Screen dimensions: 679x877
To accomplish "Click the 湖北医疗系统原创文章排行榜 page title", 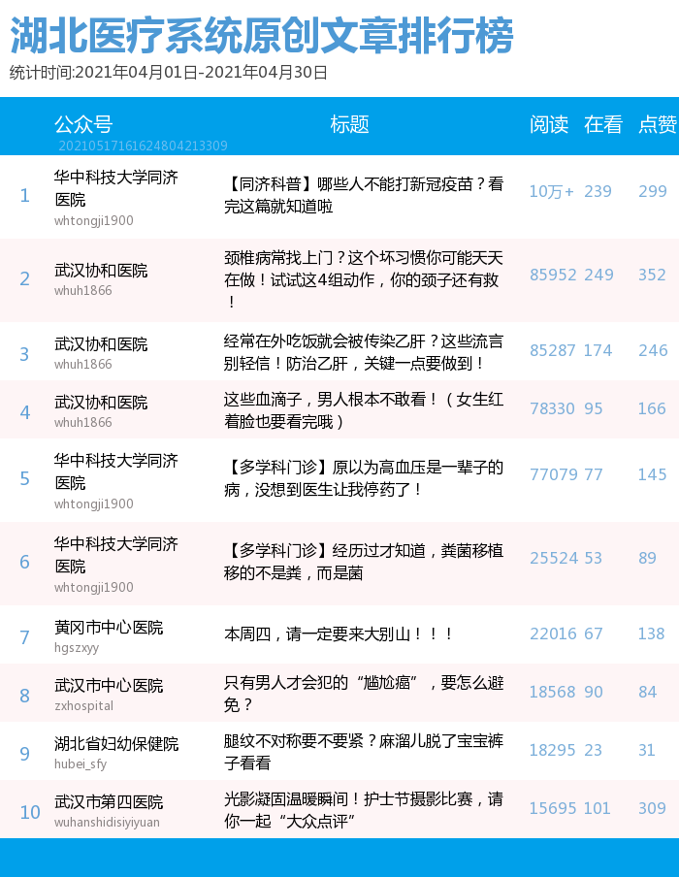I will 261,37.
